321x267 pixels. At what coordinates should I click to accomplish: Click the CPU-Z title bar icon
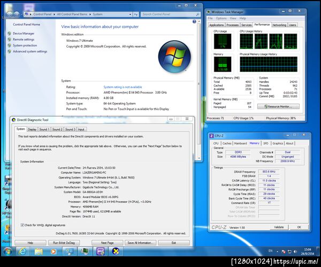[212, 136]
